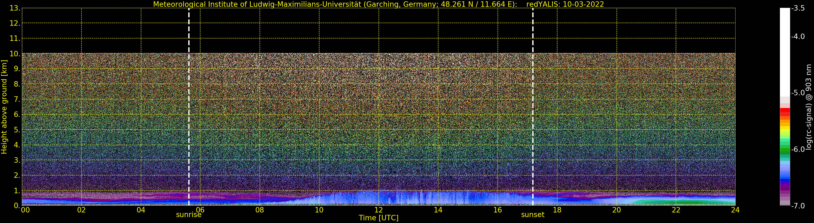
Task: Click the '12' time tick label
Action: click(x=379, y=210)
